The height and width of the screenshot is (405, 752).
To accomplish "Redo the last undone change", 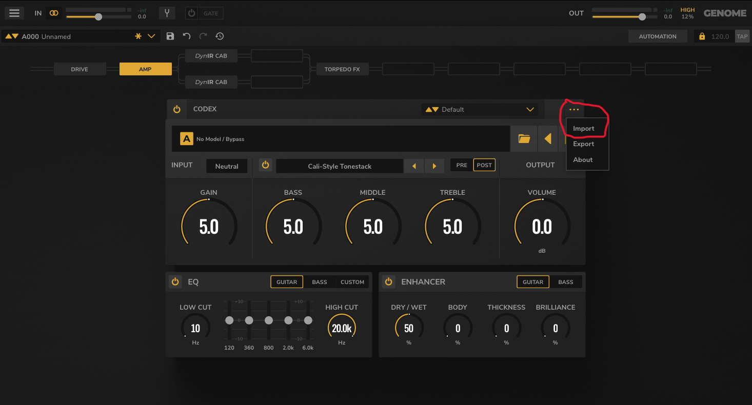I will (x=203, y=36).
